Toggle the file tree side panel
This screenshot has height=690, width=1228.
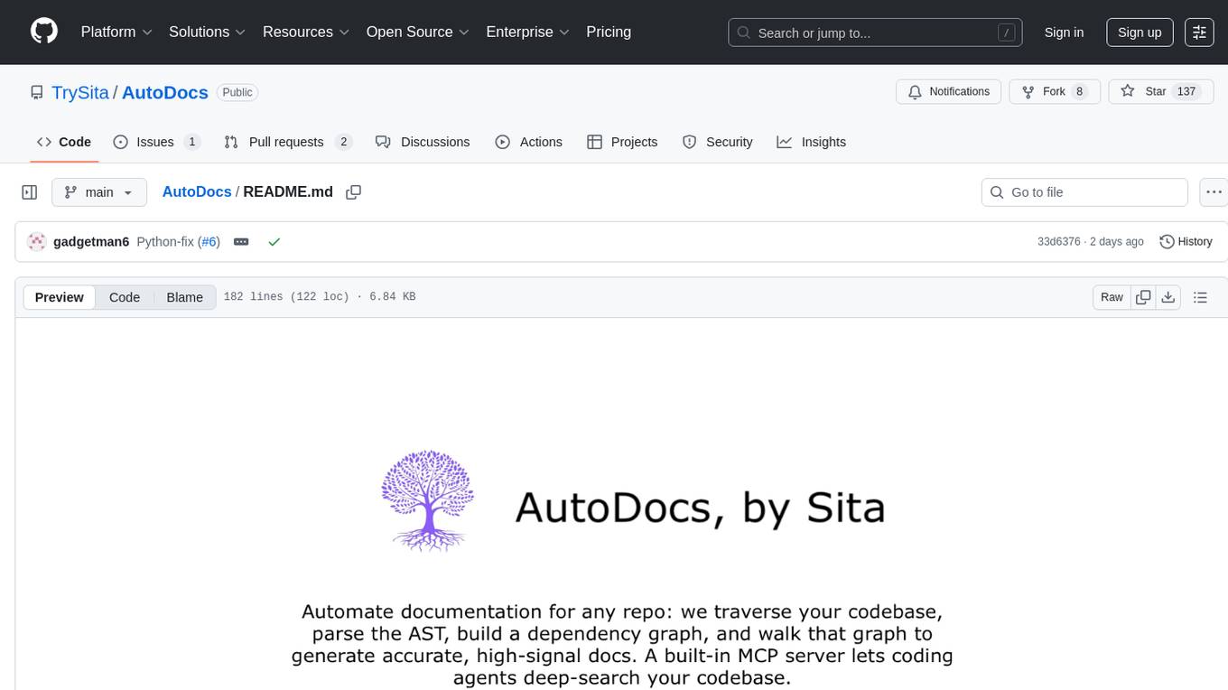(30, 192)
